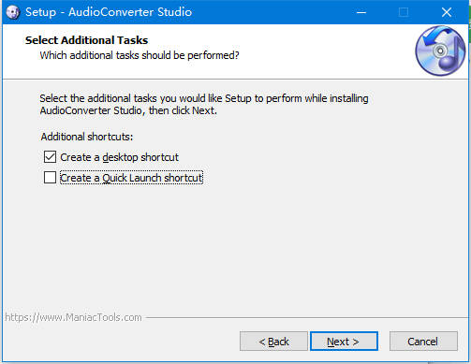The image size is (471, 364).
Task: Click the "Create a Quick Launch shortcut" label
Action: click(x=131, y=178)
